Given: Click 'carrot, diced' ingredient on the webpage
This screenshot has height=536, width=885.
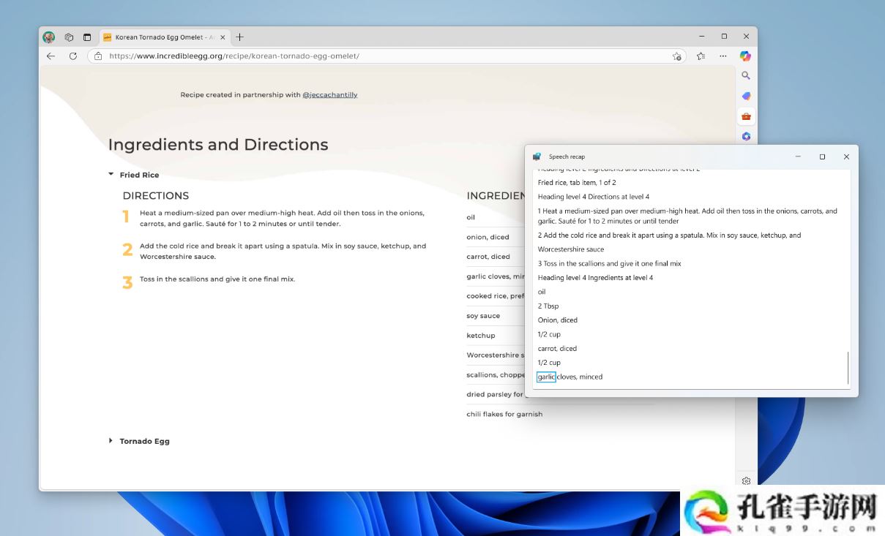Looking at the screenshot, I should click(x=488, y=257).
